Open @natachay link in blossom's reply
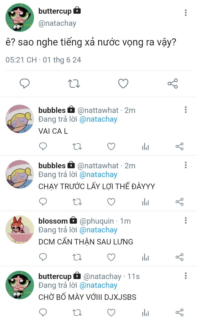197x319 pixels. tap(98, 230)
